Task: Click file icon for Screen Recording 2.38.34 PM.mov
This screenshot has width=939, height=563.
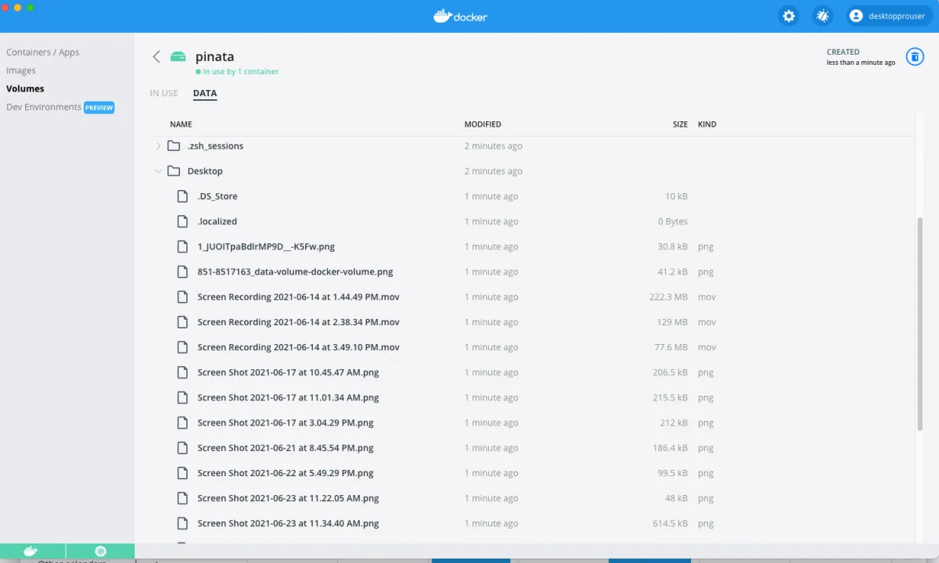Action: (182, 322)
